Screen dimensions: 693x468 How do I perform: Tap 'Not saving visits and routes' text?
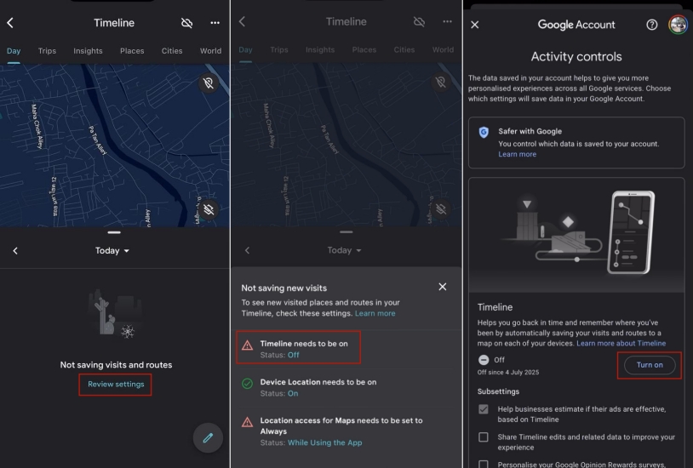coord(117,365)
